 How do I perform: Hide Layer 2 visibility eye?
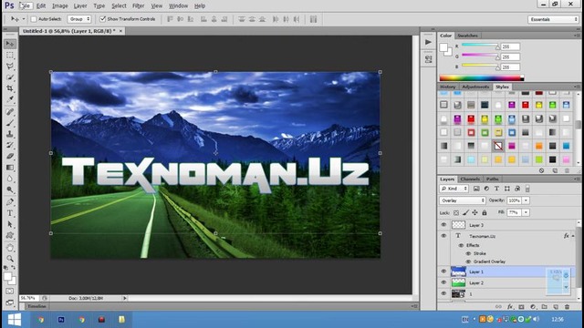pyautogui.click(x=443, y=282)
